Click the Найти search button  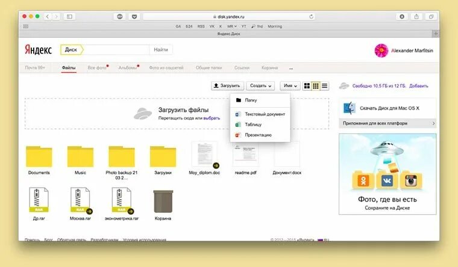161,49
